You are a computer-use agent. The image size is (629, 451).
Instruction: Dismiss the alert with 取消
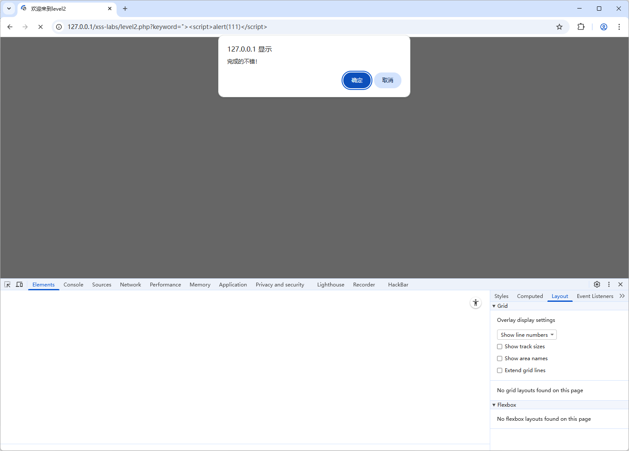pyautogui.click(x=388, y=80)
